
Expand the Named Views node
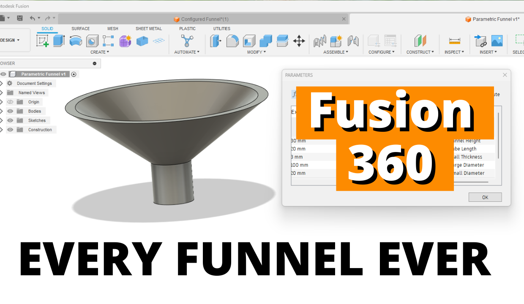point(1,93)
